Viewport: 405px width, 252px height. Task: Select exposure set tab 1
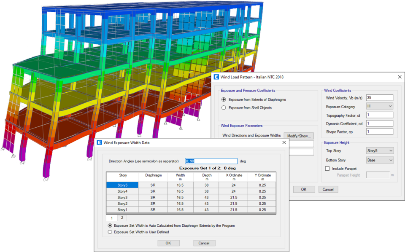(112, 218)
